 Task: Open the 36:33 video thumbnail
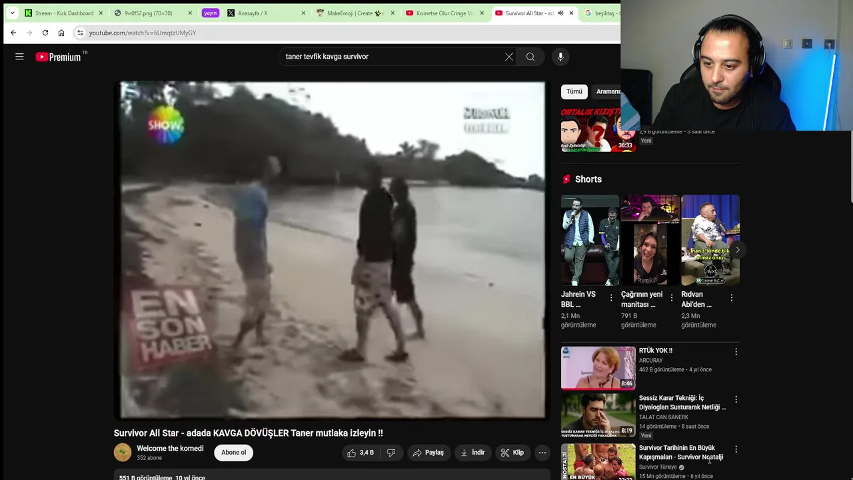pos(598,130)
